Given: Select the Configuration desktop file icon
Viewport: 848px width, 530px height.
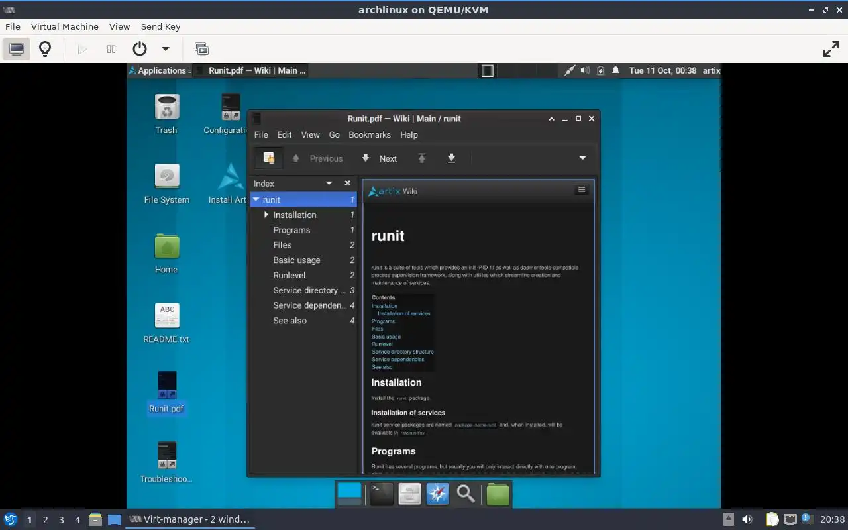Looking at the screenshot, I should (x=227, y=114).
